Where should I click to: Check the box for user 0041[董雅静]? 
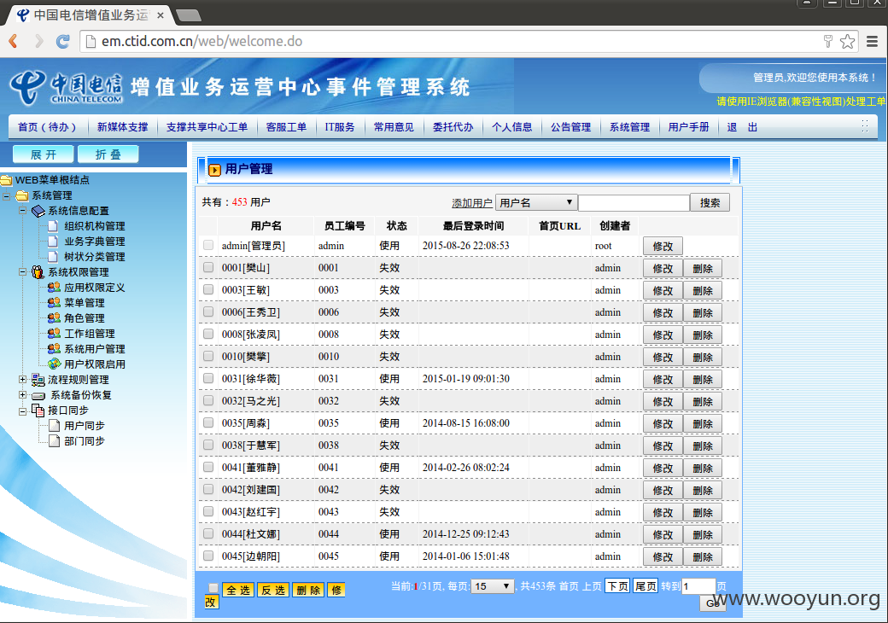tap(208, 467)
